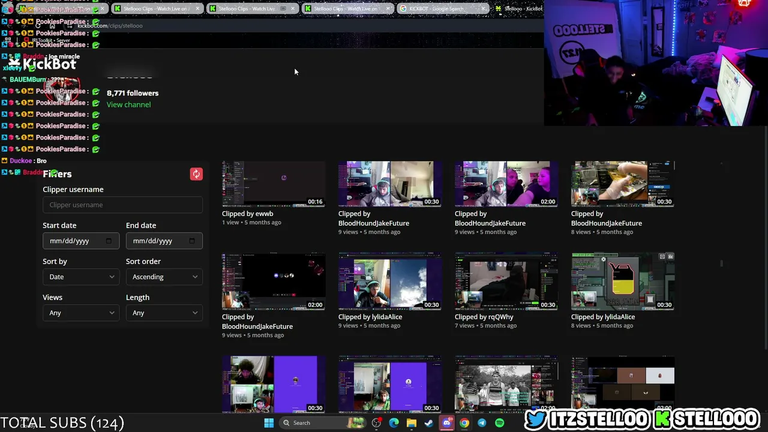Play the lylidaAlice clip with 8 views

point(623,281)
